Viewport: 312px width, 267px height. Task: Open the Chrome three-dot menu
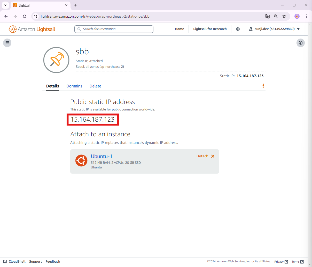coord(306,16)
